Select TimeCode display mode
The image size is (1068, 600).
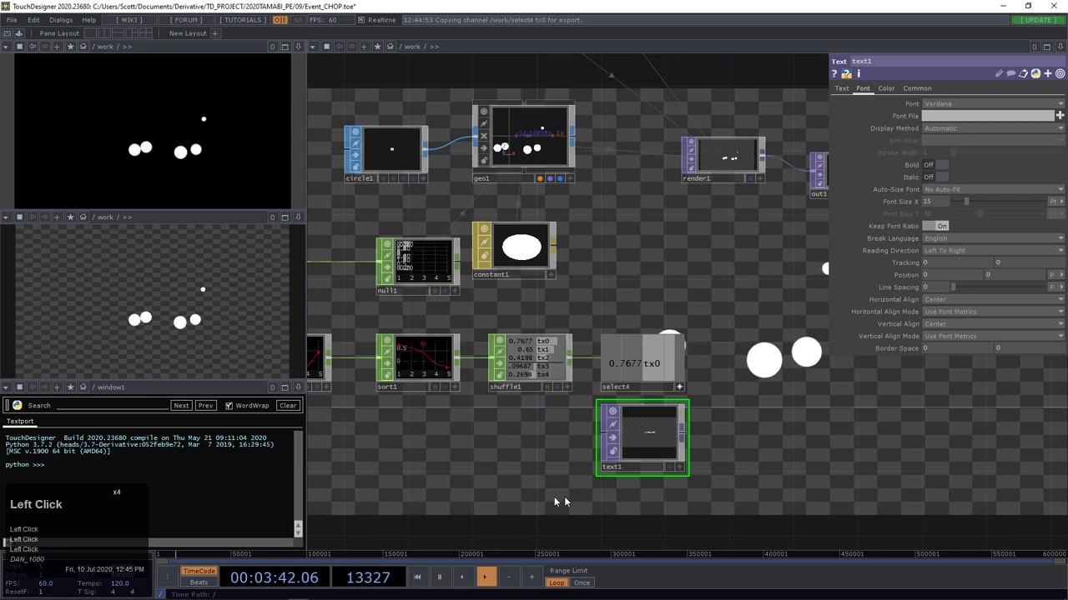pyautogui.click(x=199, y=571)
